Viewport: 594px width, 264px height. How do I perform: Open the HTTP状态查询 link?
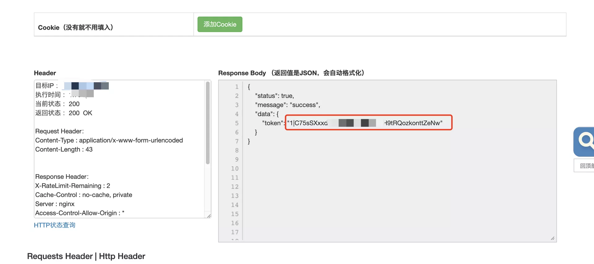(54, 225)
